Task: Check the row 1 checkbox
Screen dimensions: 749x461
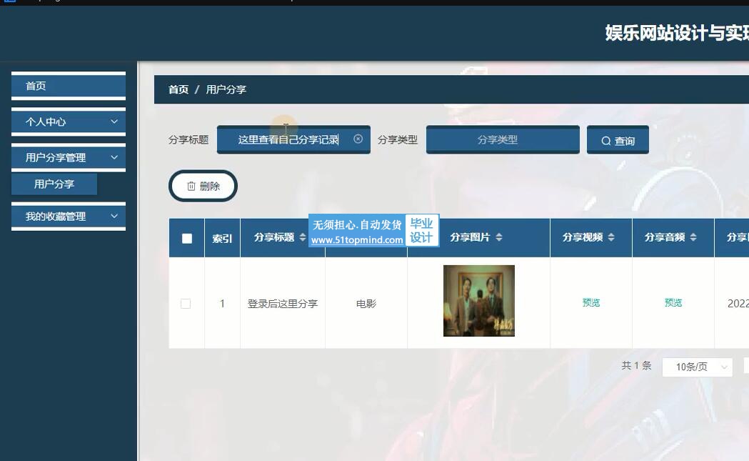Action: (x=186, y=304)
